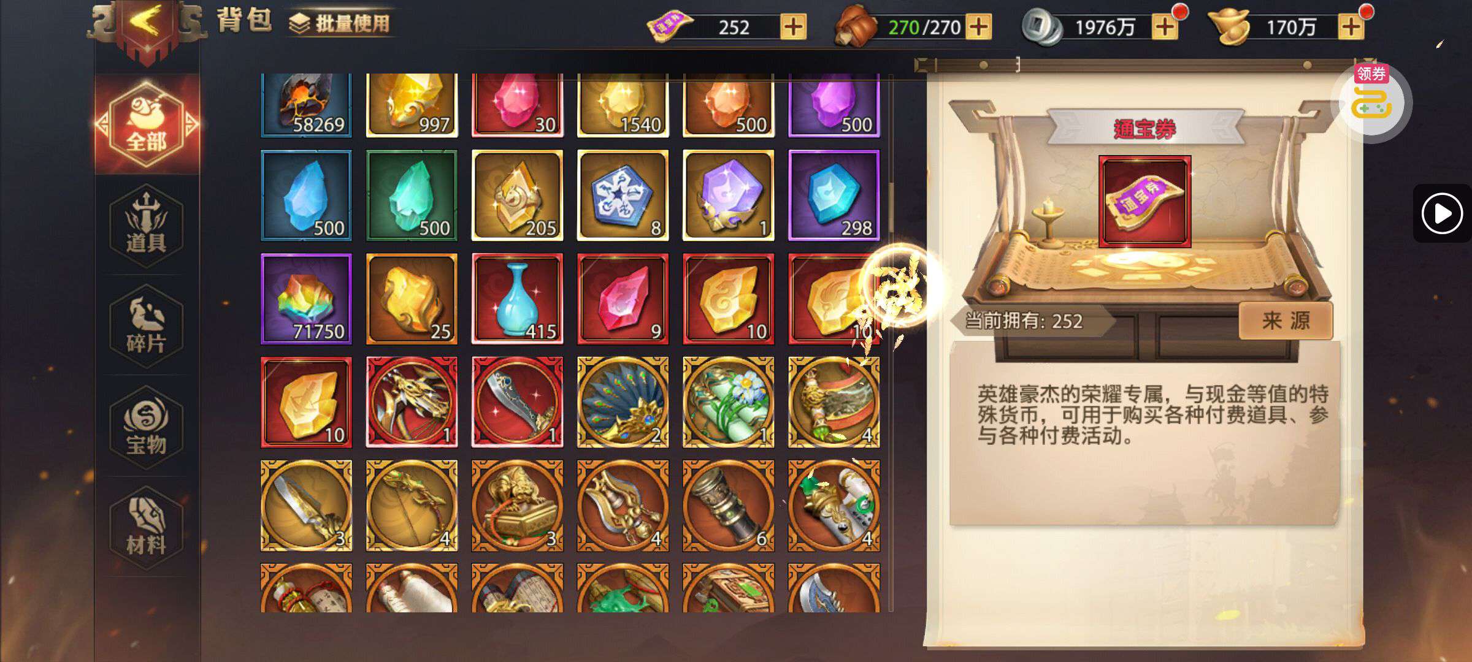Click the play button on right edge
Viewport: 1472px width, 662px height.
tap(1442, 213)
